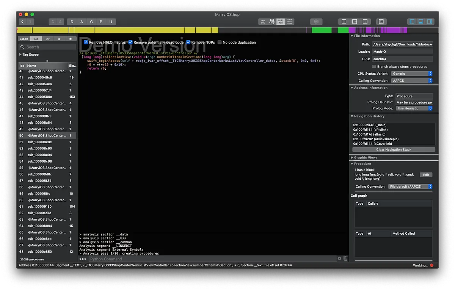Click the Edit procedure signature button
Image resolution: width=455 pixels, height=290 pixels.
pos(426,175)
